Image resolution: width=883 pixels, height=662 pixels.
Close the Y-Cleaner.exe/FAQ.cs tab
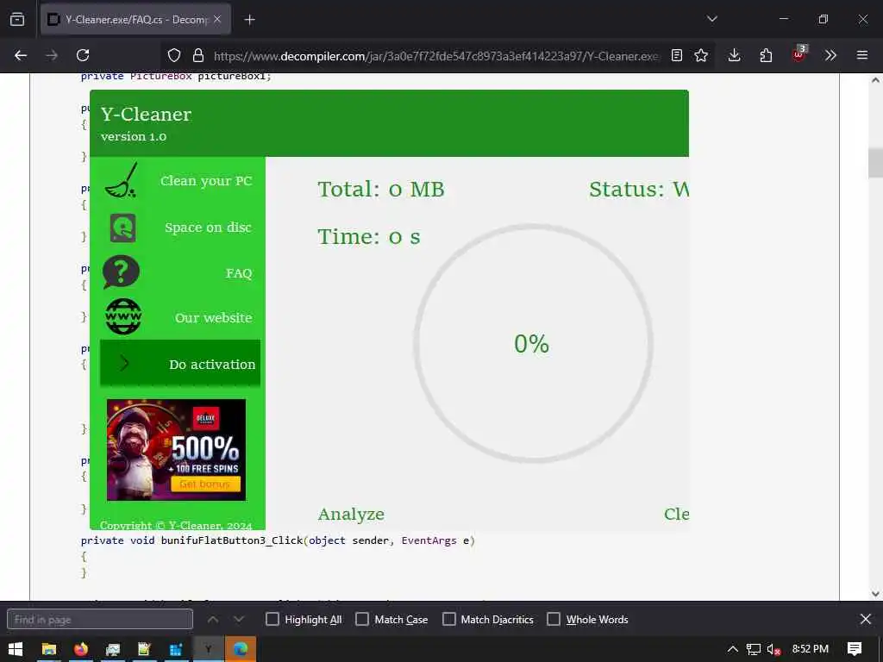[x=217, y=19]
